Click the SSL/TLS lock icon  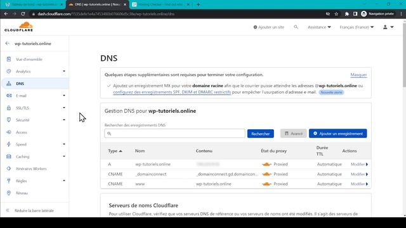pos(9,108)
